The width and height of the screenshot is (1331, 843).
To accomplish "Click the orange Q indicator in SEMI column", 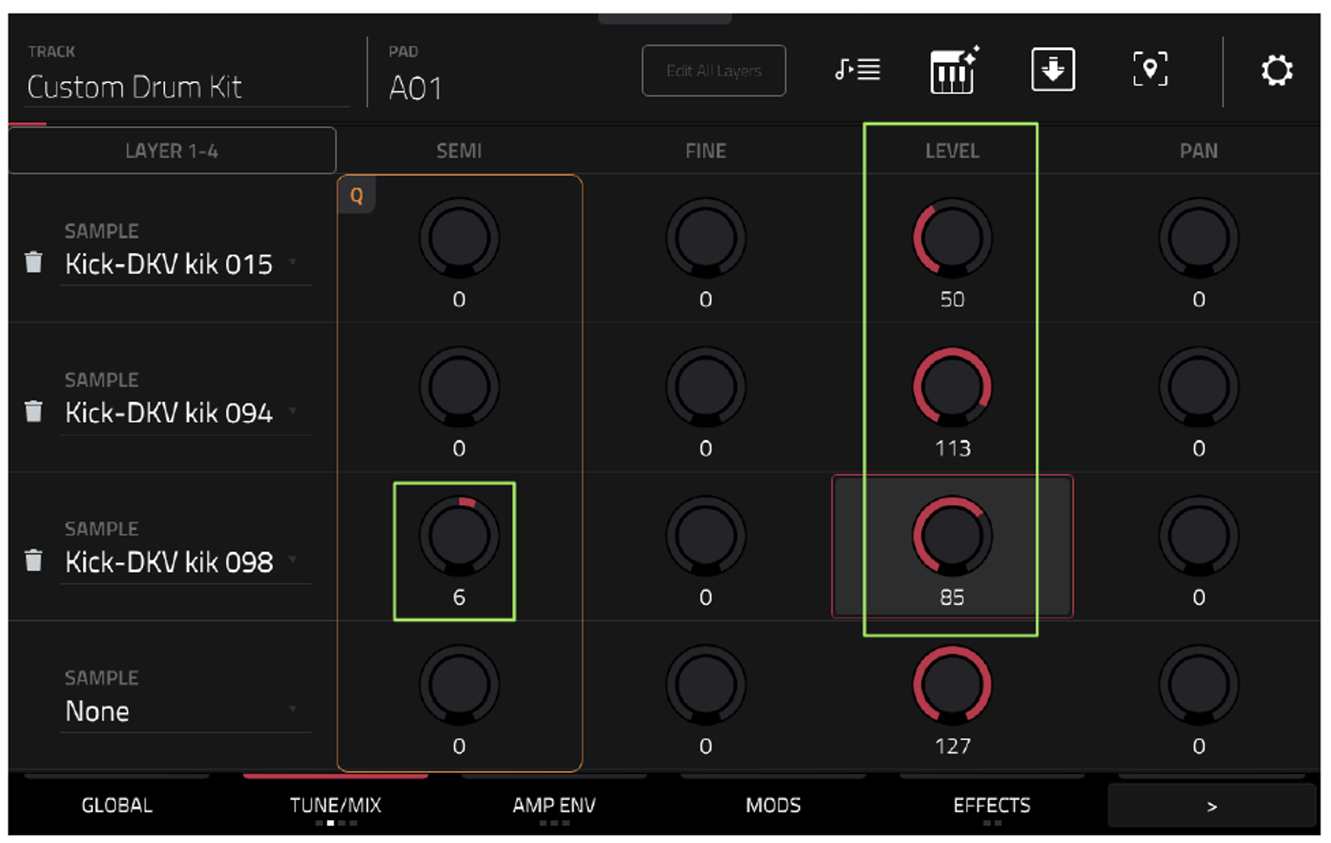I will click(356, 196).
